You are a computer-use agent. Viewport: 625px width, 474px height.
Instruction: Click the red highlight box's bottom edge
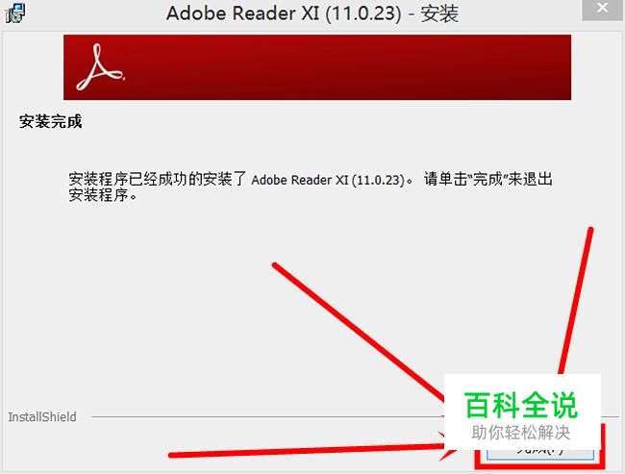coord(540,465)
